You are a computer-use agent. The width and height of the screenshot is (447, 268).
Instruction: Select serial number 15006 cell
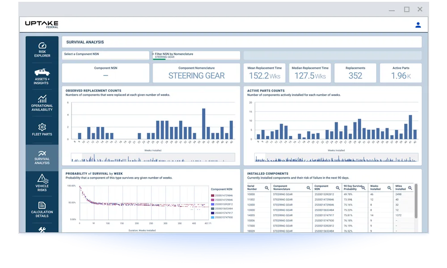[x=251, y=221]
